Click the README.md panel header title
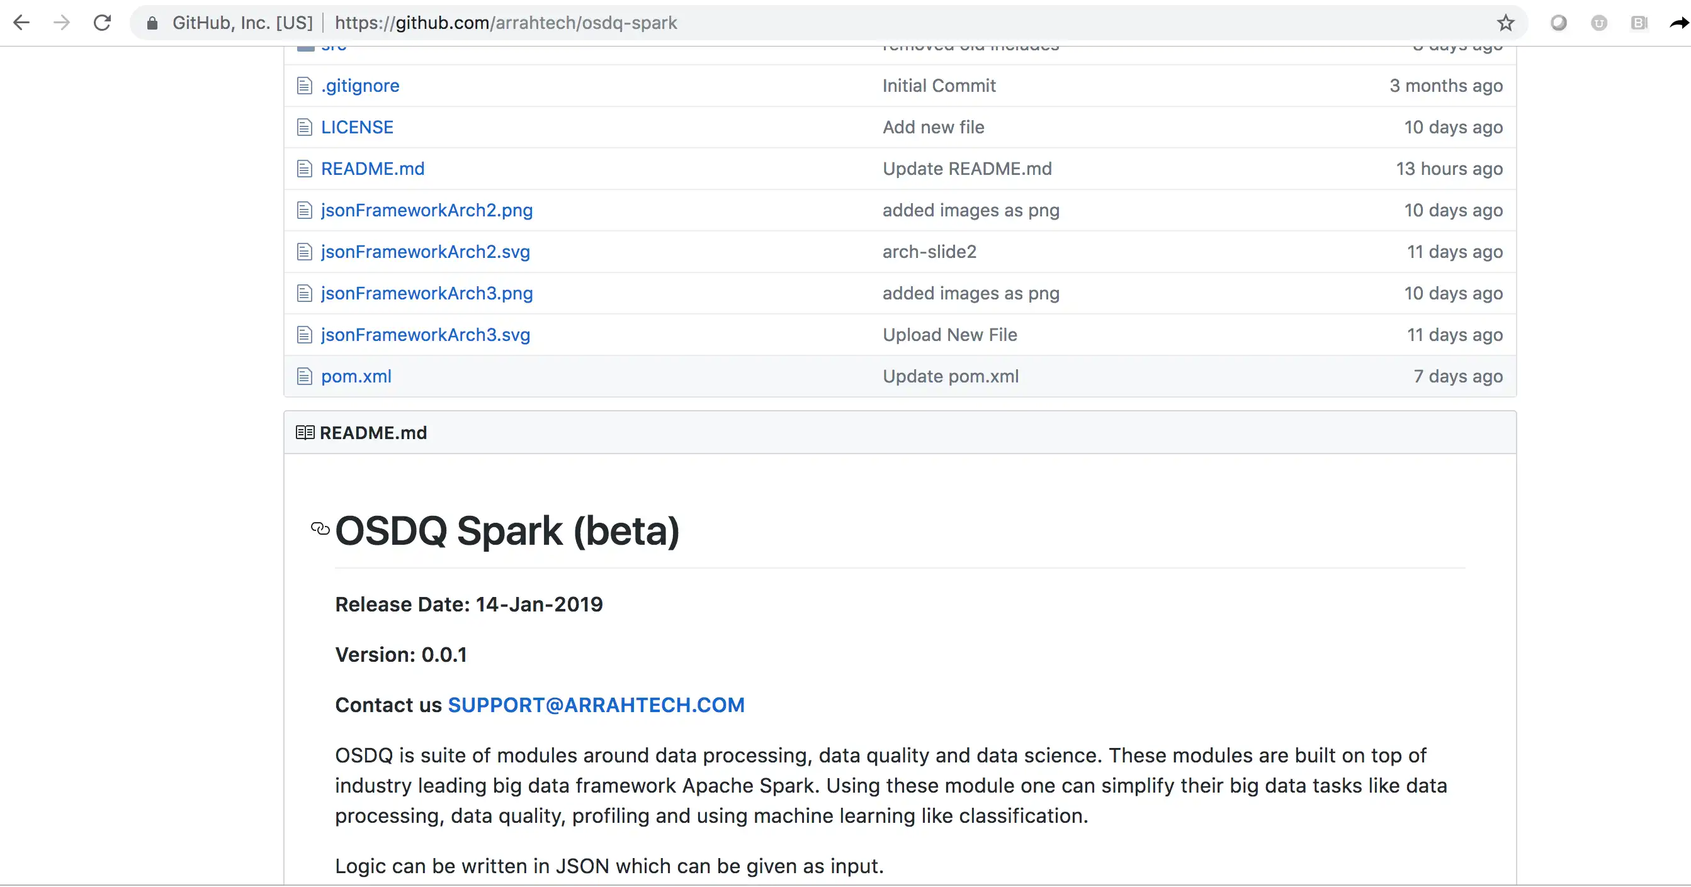This screenshot has height=887, width=1691. tap(373, 433)
